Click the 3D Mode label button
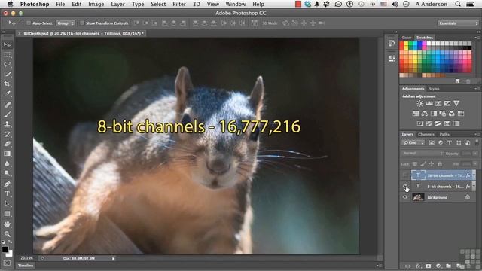This screenshot has width=482, height=271. tap(270, 23)
